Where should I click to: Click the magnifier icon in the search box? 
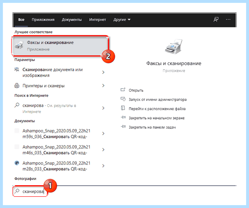coord(17,191)
